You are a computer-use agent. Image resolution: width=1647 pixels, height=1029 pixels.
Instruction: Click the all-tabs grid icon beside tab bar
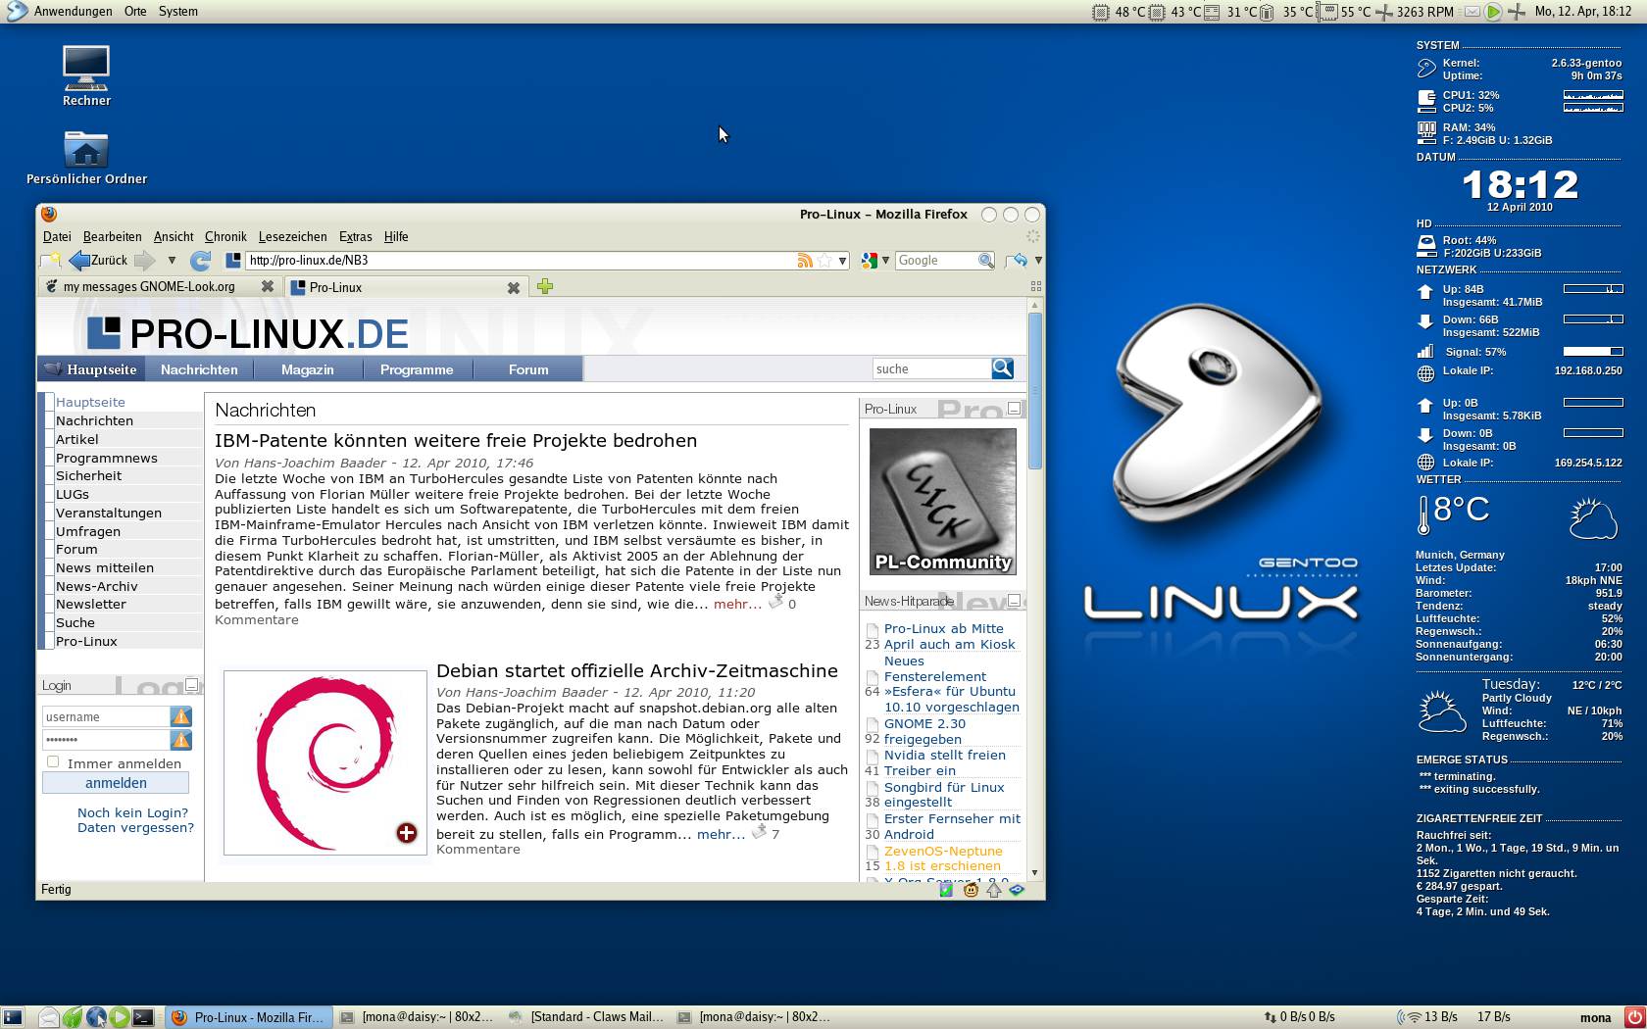pyautogui.click(x=1035, y=286)
